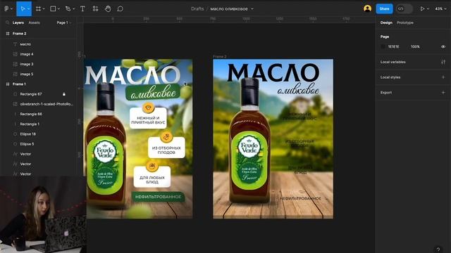
Task: Open the Figma main menu
Action: 6,9
